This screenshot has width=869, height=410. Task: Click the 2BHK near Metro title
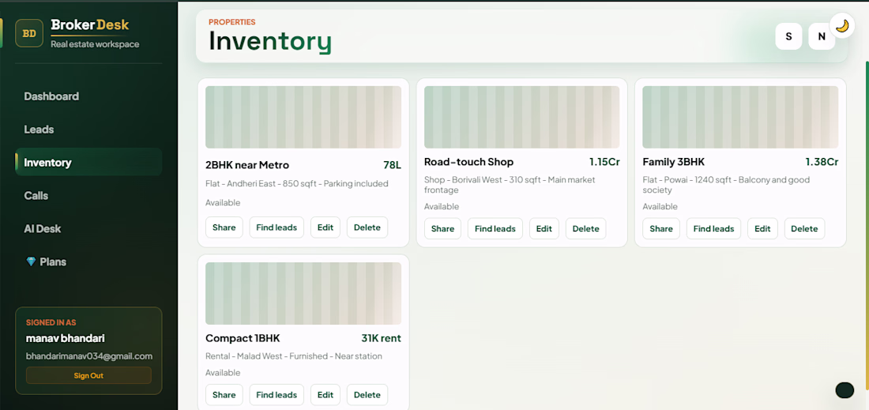tap(247, 165)
